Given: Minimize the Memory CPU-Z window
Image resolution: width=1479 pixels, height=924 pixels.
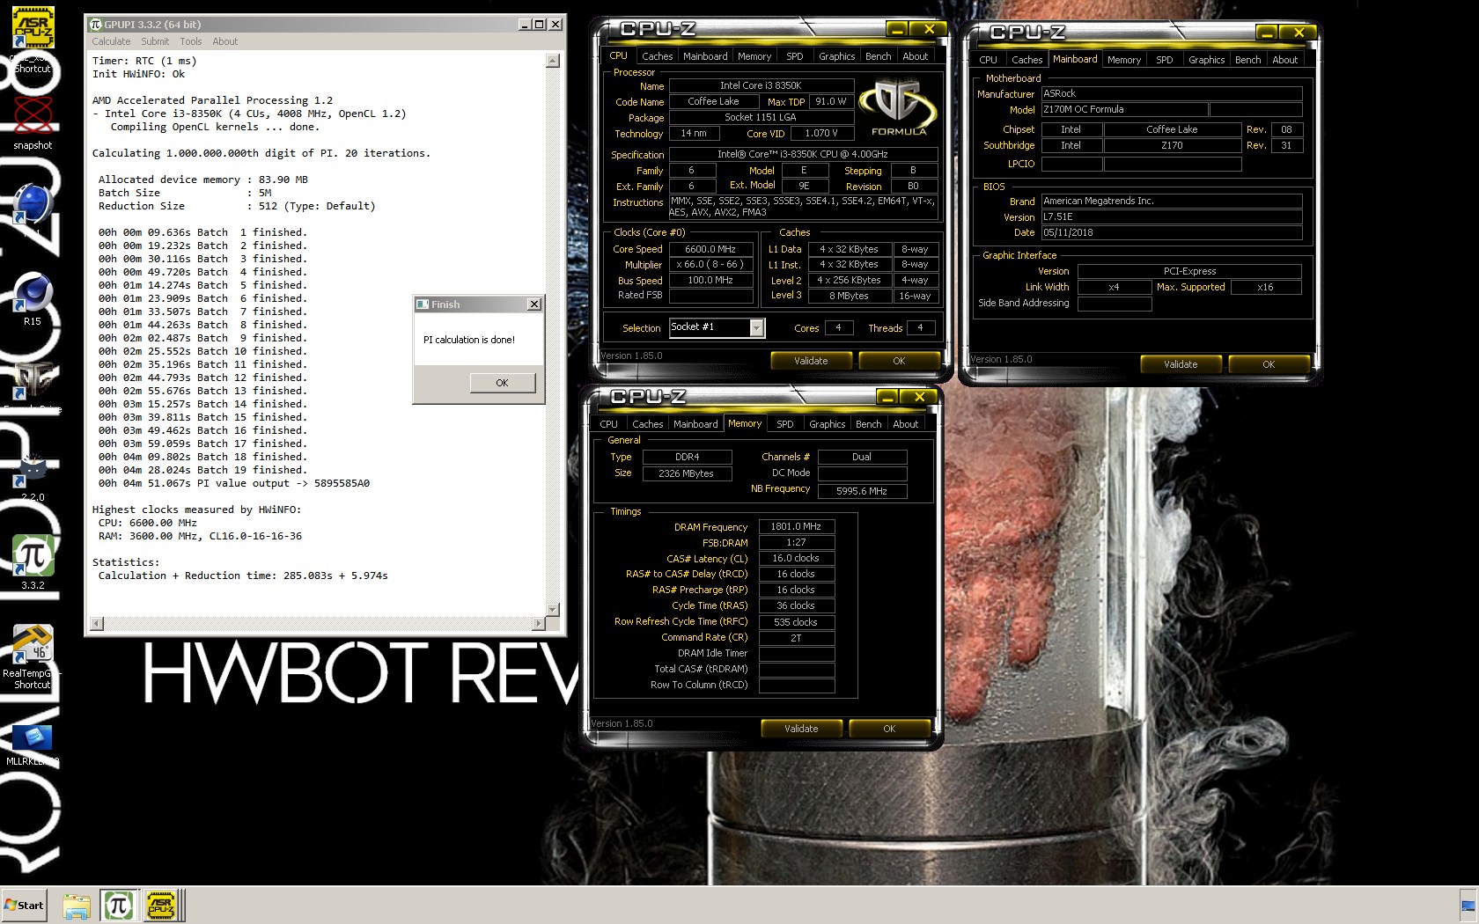Looking at the screenshot, I should (x=888, y=397).
